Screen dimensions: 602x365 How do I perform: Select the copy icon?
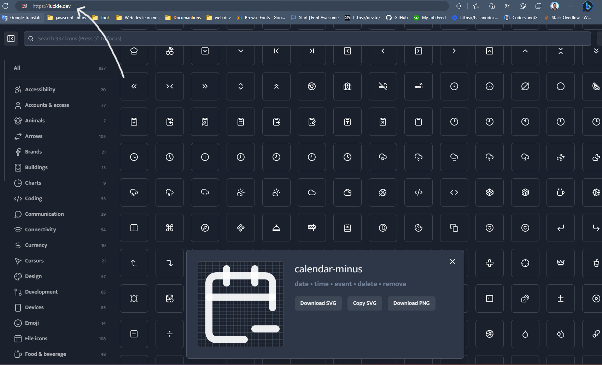454,227
